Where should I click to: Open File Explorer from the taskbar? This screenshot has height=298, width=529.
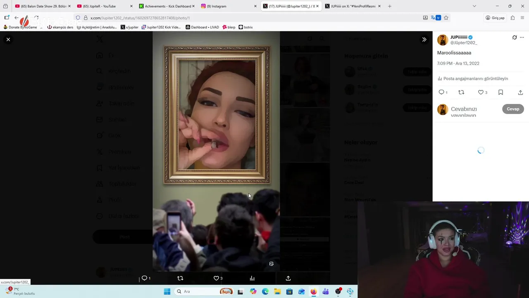click(277, 291)
